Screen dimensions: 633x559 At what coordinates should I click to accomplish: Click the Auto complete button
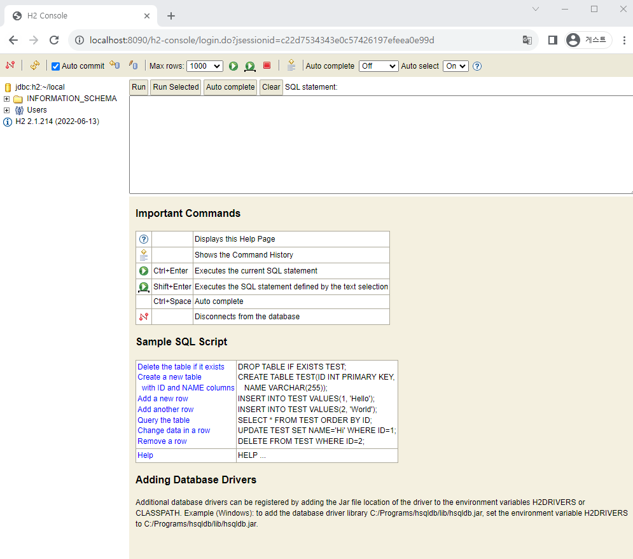tap(230, 87)
